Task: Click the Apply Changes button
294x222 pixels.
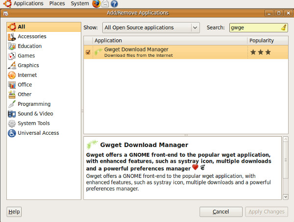Action: point(267,212)
